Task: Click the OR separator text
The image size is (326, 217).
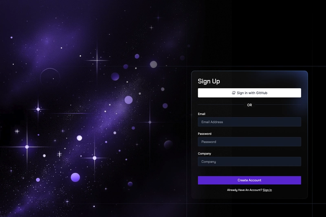Action: click(x=249, y=105)
